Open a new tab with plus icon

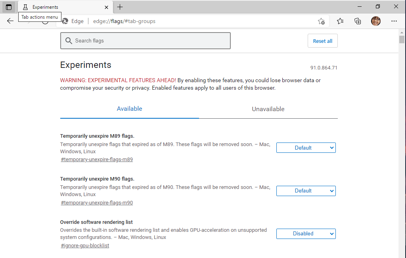(120, 7)
